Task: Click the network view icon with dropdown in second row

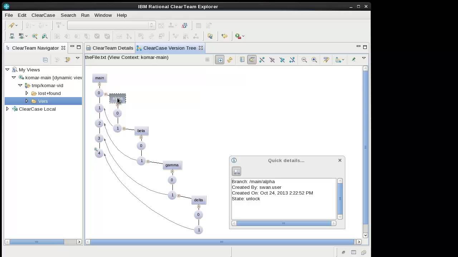Action: (22, 36)
